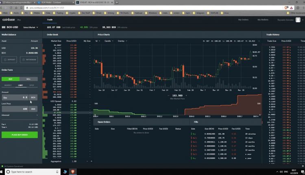This screenshot has height=175, width=305.
Task: Zoom in depth chart with plus beside mid price
Action: tap(186, 96)
